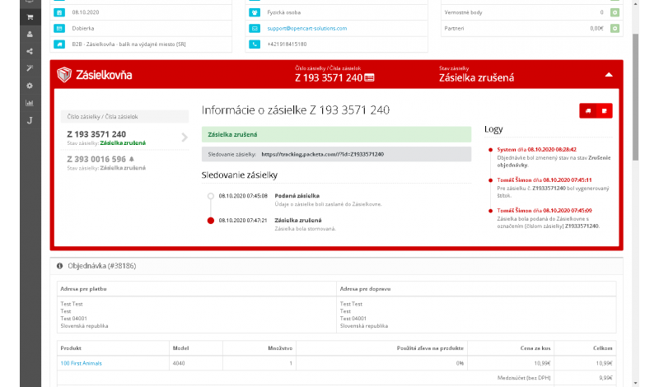Select shipment Z 193 3571 240 in list
The width and height of the screenshot is (659, 387).
click(124, 138)
